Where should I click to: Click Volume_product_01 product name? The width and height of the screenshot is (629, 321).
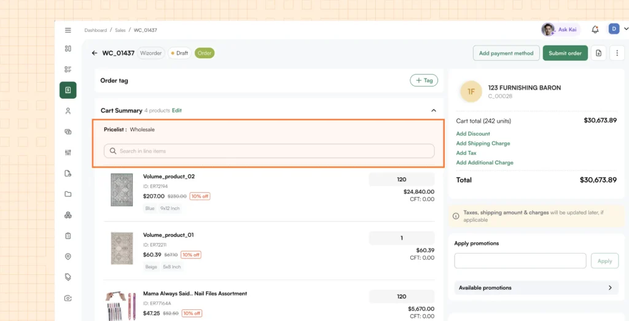[168, 235]
